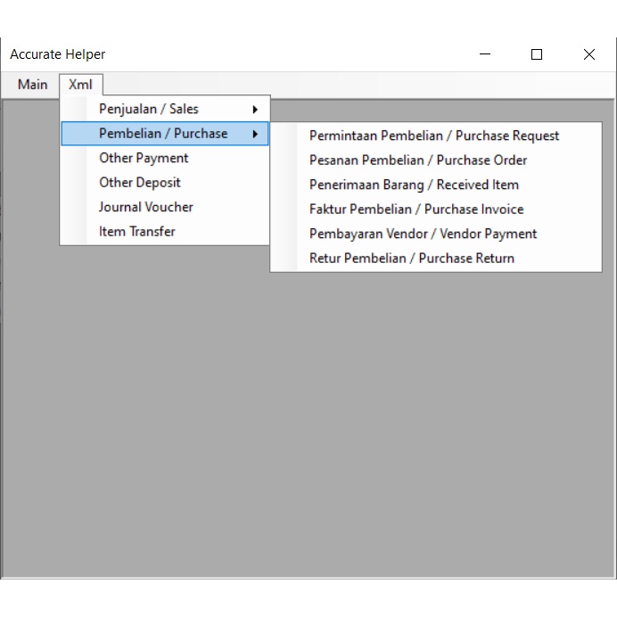This screenshot has width=617, height=617.
Task: Close the Accurate Helper window
Action: pos(589,54)
